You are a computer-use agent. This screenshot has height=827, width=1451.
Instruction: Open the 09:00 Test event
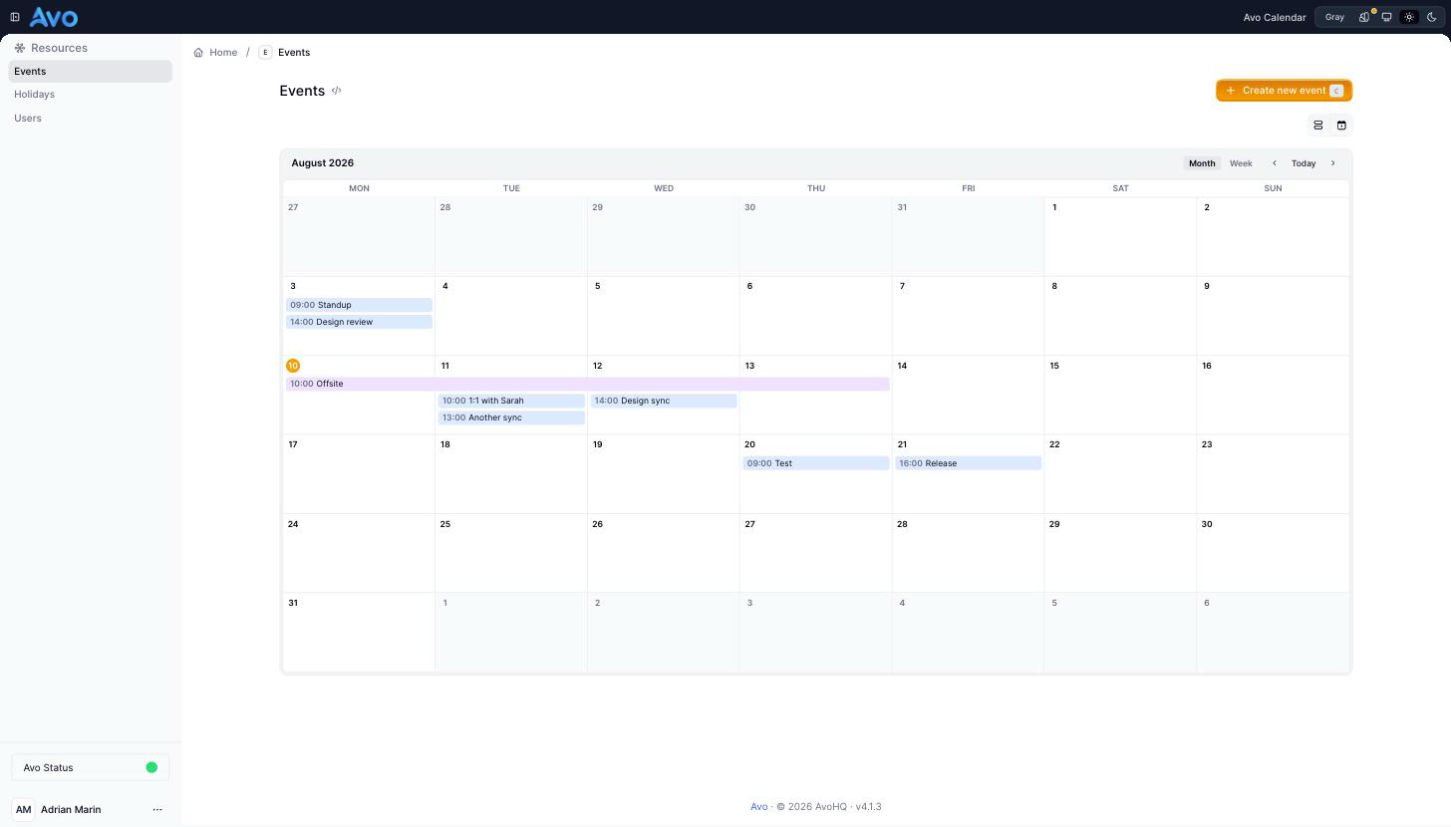pos(816,463)
